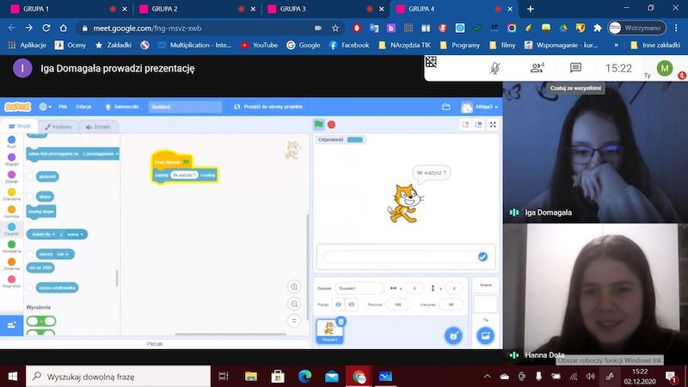Viewport: 688px width, 387px height.
Task: Enter Scratch stage fullscreen mode
Action: (493, 125)
